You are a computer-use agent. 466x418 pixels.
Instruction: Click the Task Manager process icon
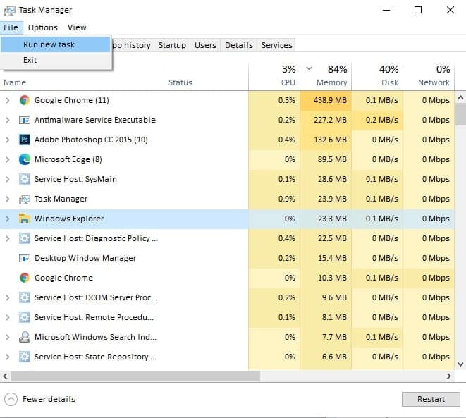pos(25,199)
